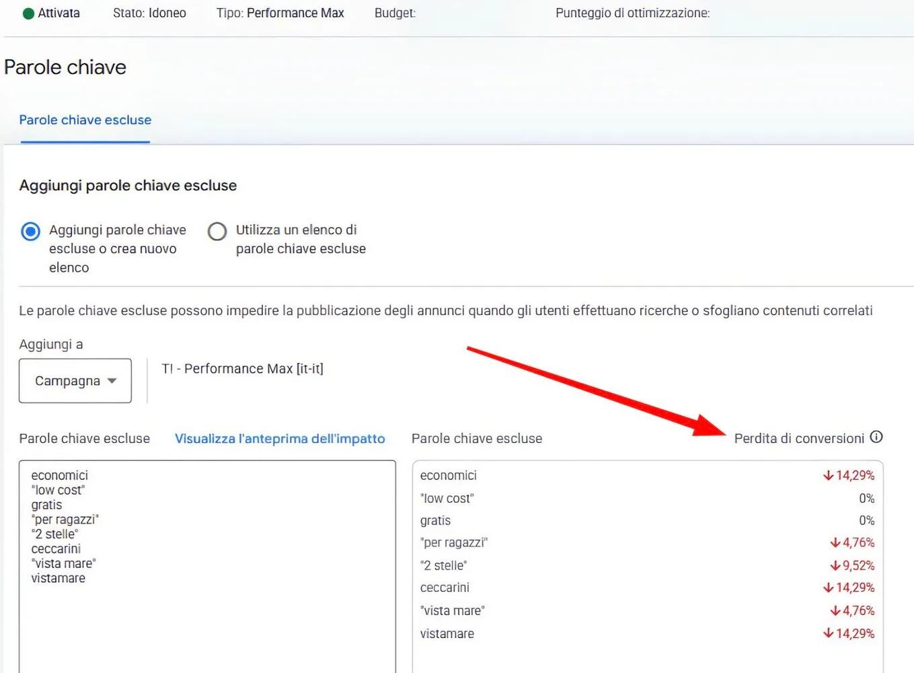Viewport: 914px width, 673px height.
Task: Click the "2 stelle" row in impact preview
Action: (647, 565)
